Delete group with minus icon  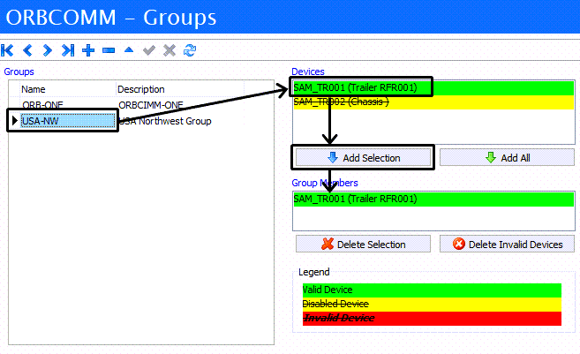point(109,50)
